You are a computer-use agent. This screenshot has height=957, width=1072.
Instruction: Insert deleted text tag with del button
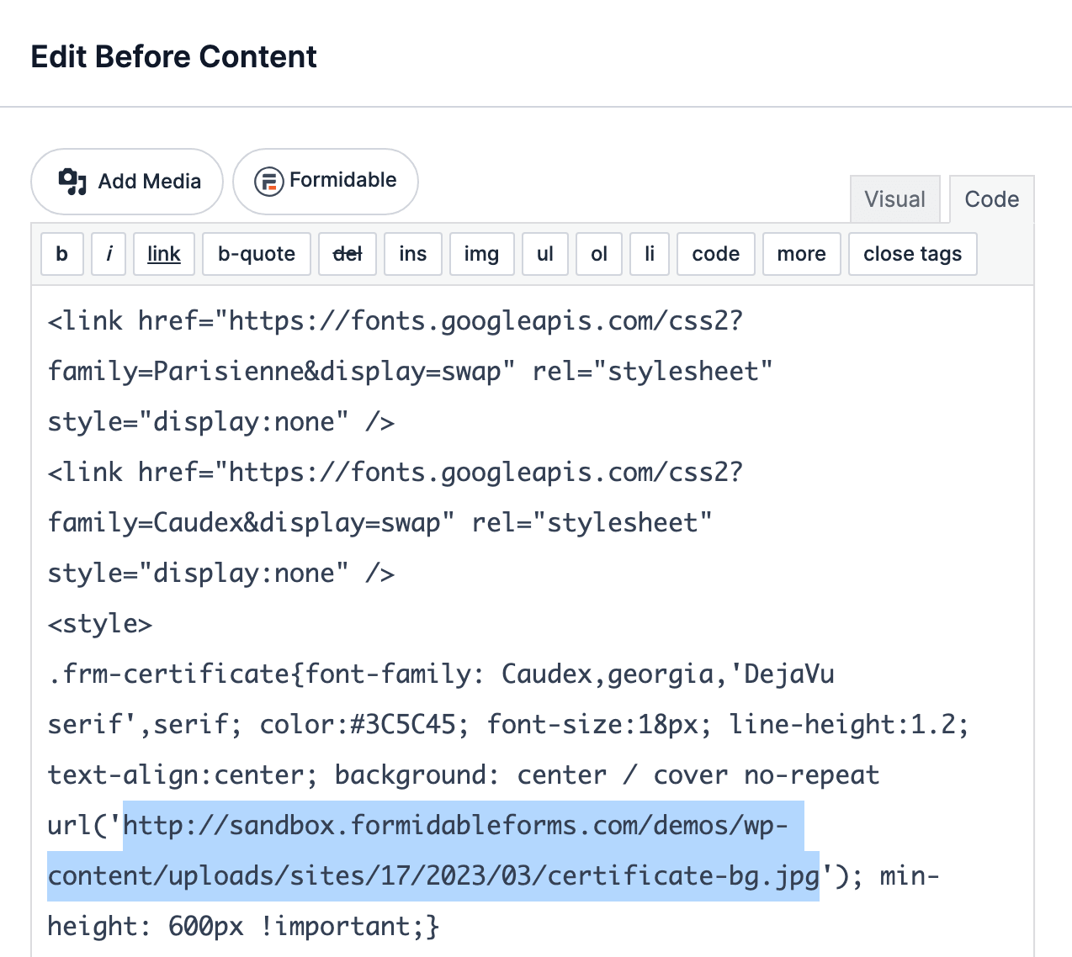click(x=348, y=254)
